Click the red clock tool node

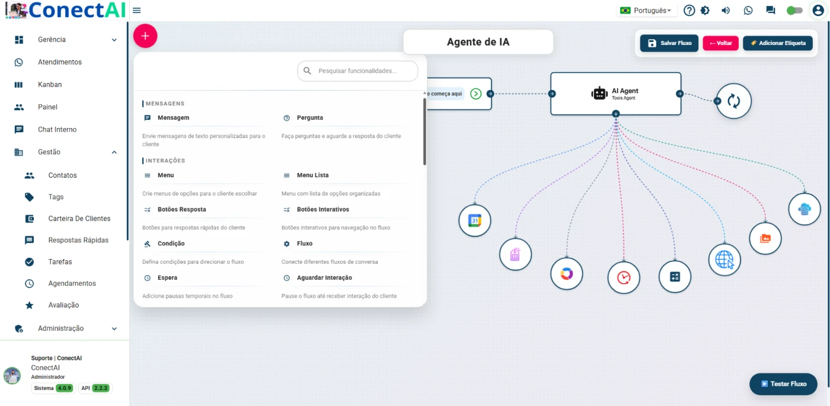[x=624, y=277]
